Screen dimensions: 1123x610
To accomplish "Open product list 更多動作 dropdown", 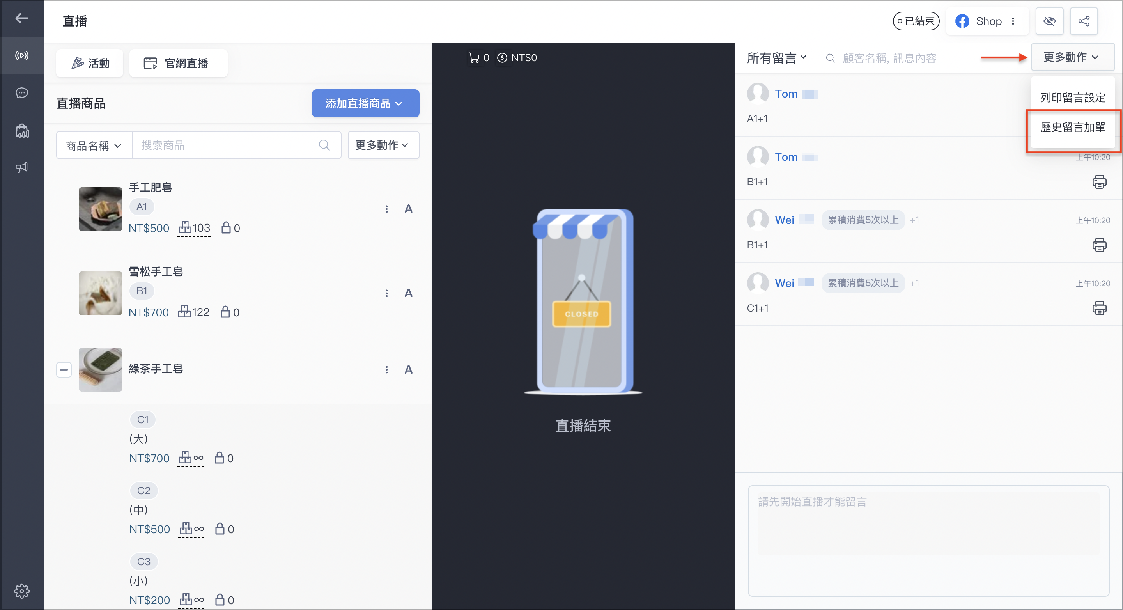I will pyautogui.click(x=383, y=145).
